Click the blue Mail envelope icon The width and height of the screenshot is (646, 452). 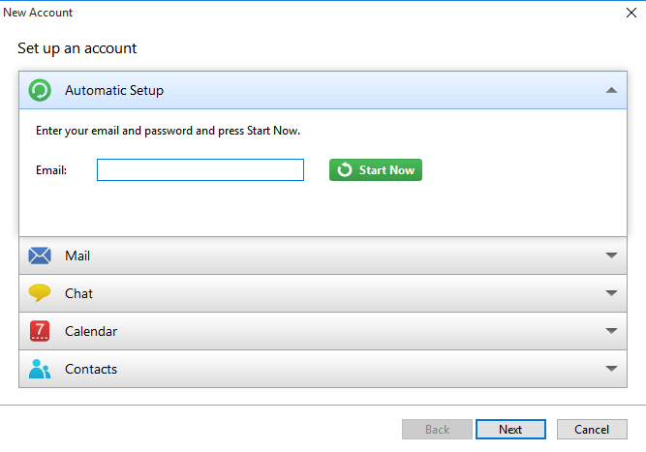(40, 256)
